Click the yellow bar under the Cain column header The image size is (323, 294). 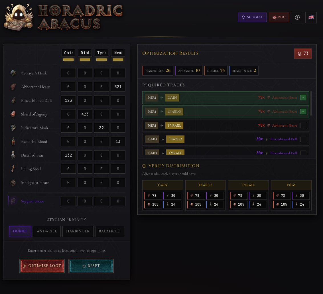pyautogui.click(x=68, y=59)
